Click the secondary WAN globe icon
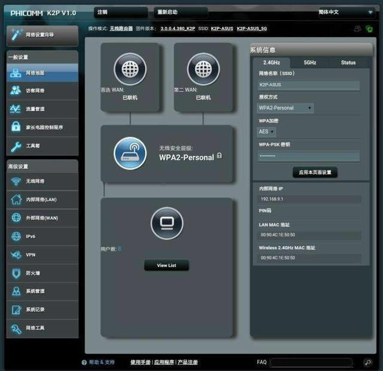The height and width of the screenshot is (371, 383). [203, 69]
